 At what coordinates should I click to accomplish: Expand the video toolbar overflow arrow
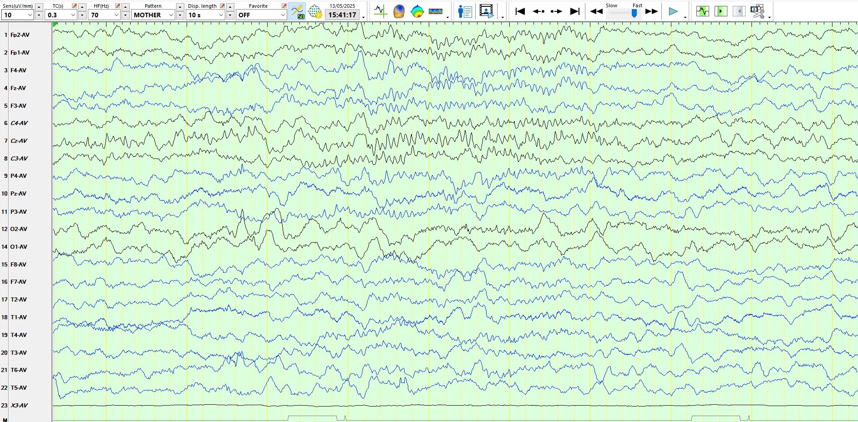(x=503, y=17)
